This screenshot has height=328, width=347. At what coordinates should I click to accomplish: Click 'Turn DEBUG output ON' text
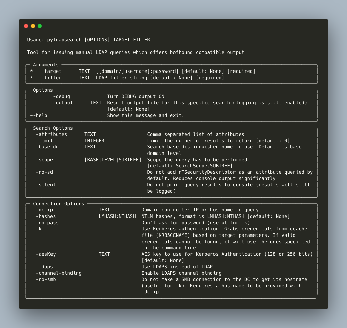coord(136,97)
